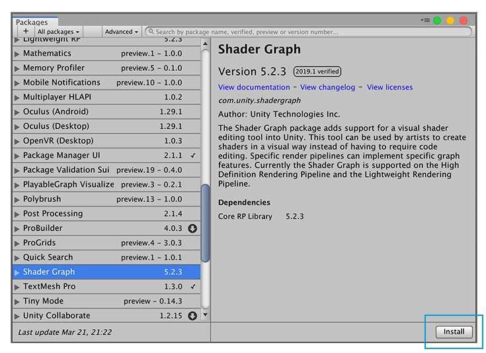
Task: Click Author: Unity Technologies Inc. text
Action: [279, 115]
